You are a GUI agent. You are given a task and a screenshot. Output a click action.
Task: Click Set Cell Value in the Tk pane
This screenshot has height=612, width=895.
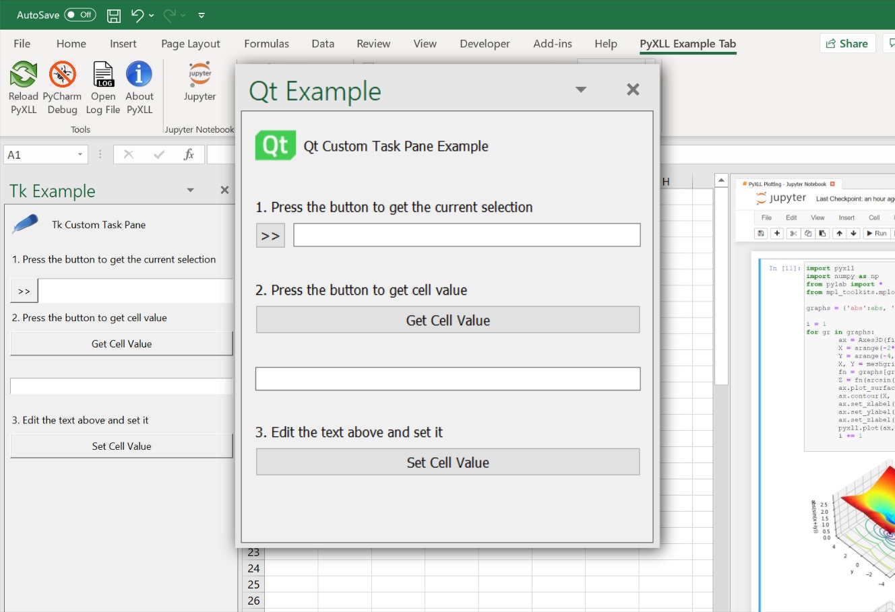pos(121,446)
